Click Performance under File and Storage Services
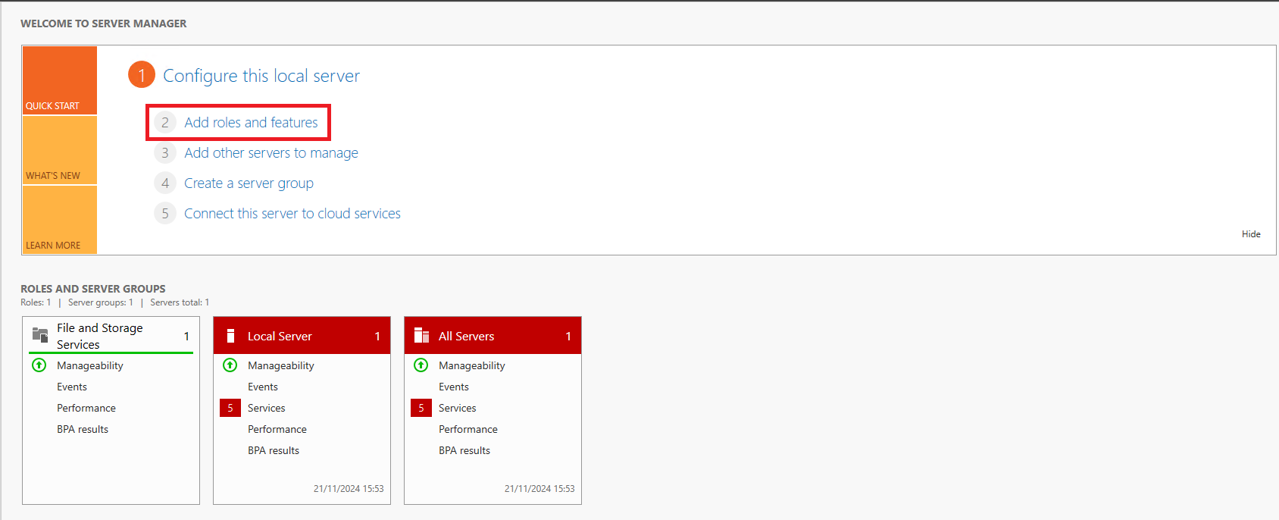This screenshot has height=520, width=1279. 86,408
